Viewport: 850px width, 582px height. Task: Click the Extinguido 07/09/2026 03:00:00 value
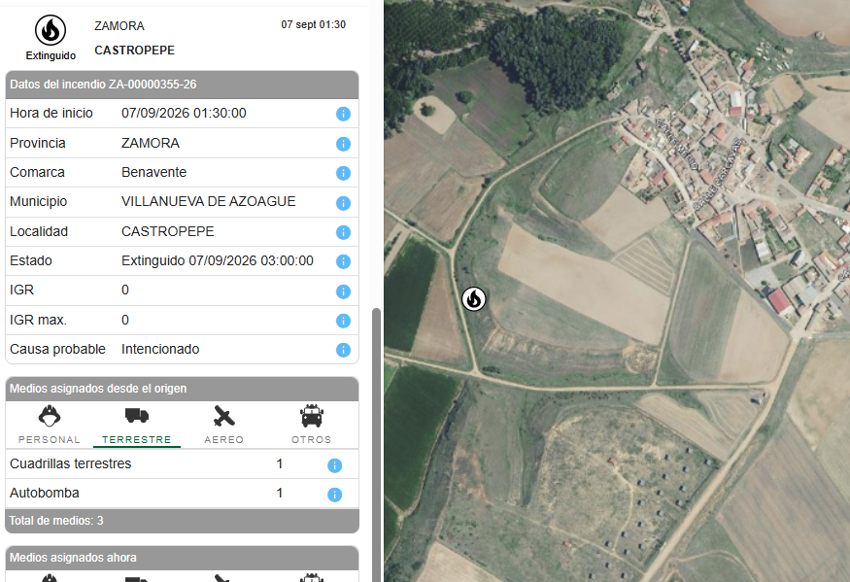click(218, 260)
